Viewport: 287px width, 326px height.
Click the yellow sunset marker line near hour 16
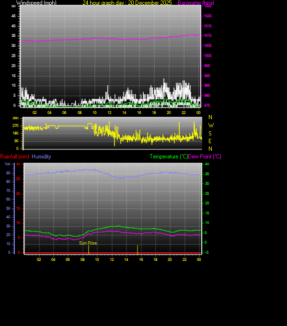pos(138,249)
